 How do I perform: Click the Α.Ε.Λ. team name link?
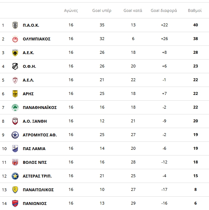[x=28, y=80]
